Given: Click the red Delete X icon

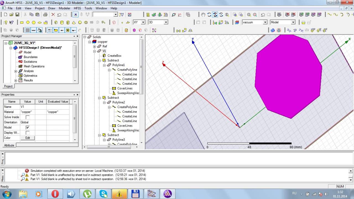Looking at the screenshot, I should (53, 15).
